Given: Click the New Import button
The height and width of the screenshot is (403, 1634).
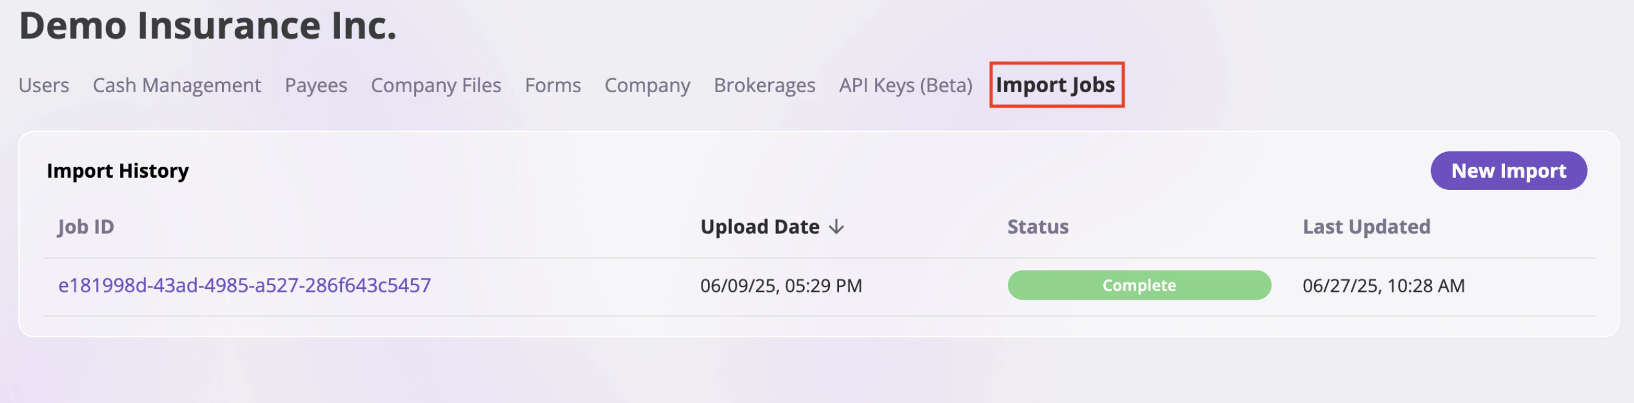Looking at the screenshot, I should click(x=1508, y=170).
